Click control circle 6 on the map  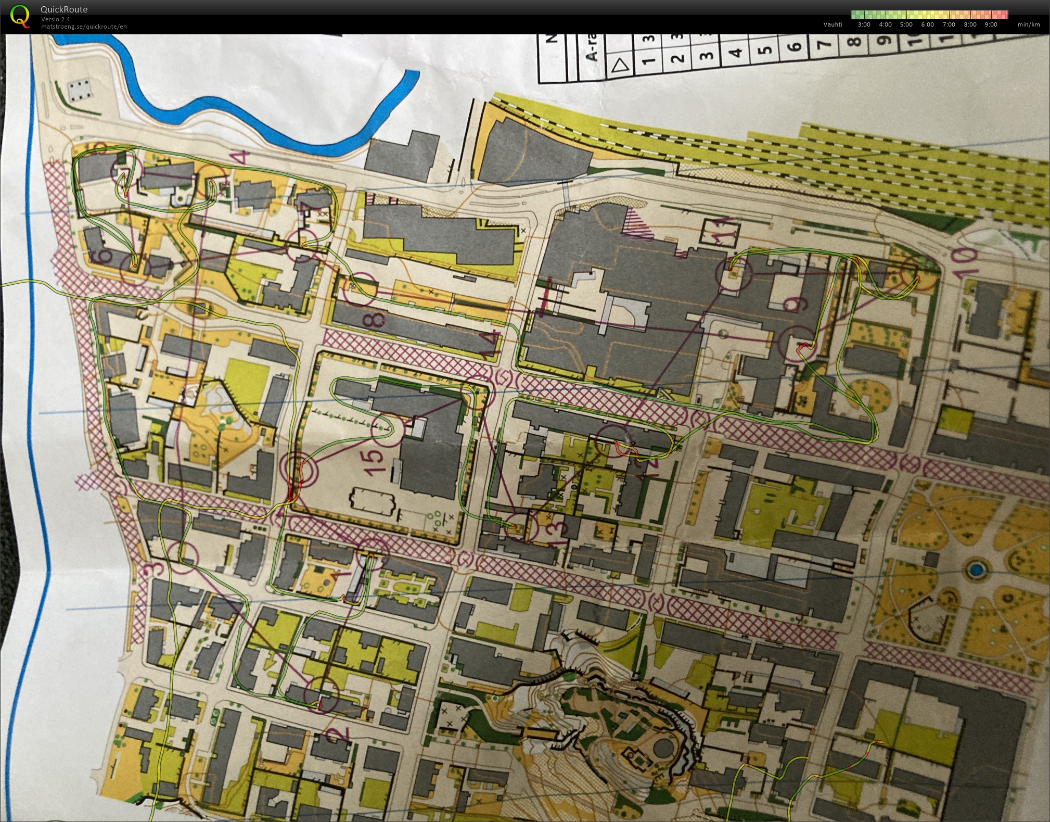(x=136, y=268)
